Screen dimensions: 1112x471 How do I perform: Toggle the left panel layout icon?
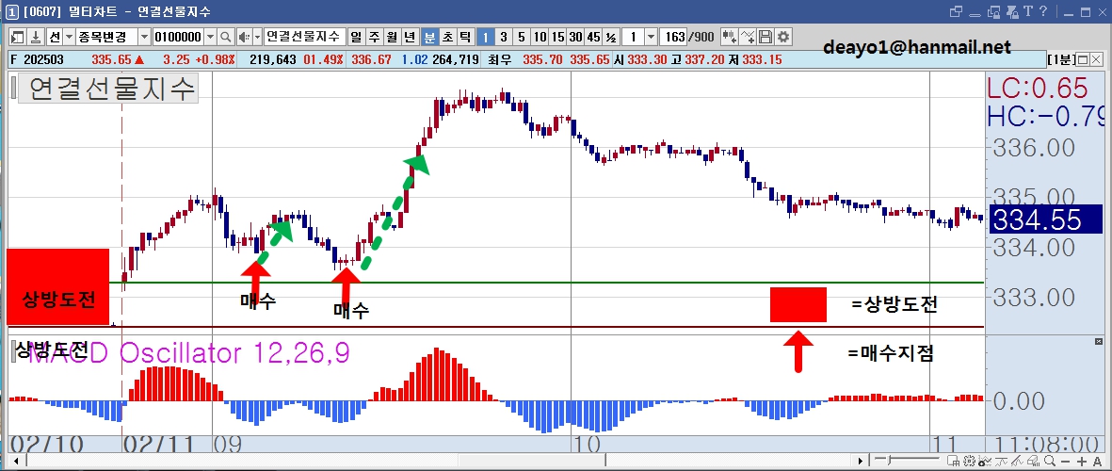tap(17, 37)
